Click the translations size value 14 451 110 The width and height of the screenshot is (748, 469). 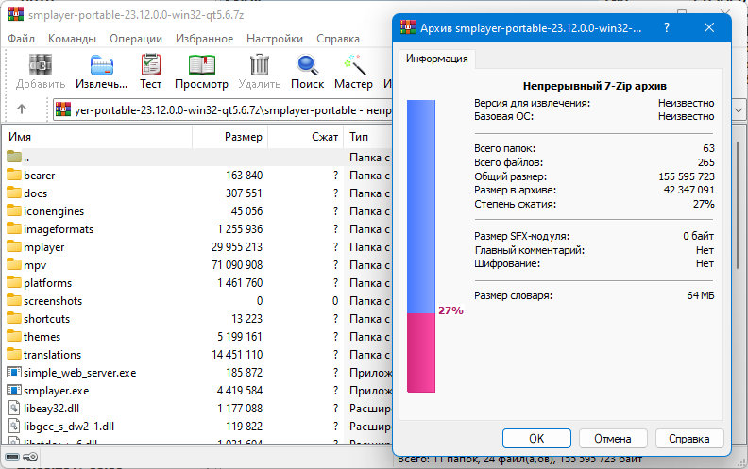[x=237, y=354]
